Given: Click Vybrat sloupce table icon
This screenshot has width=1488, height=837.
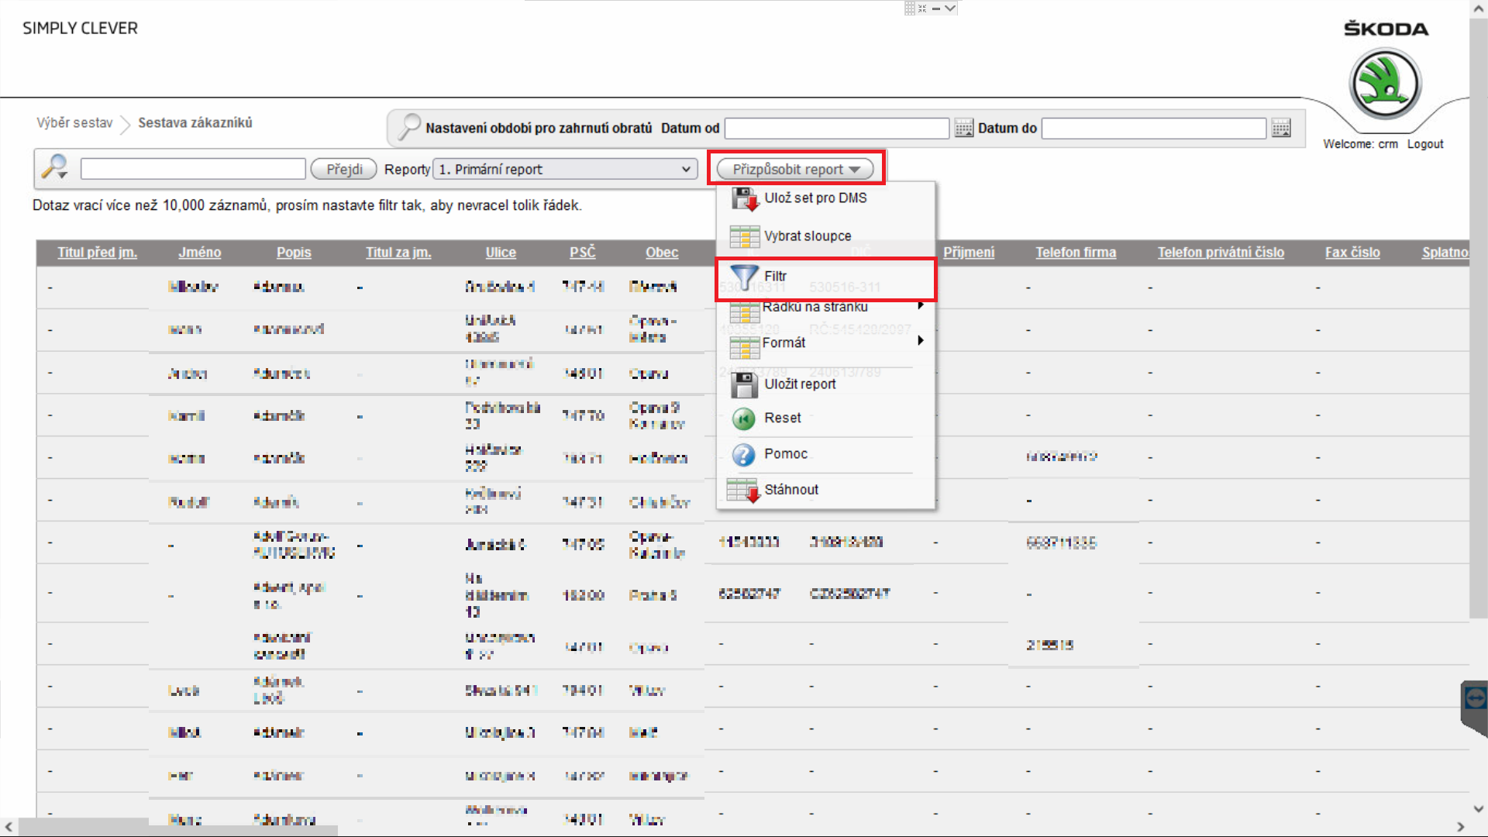Looking at the screenshot, I should tap(744, 236).
